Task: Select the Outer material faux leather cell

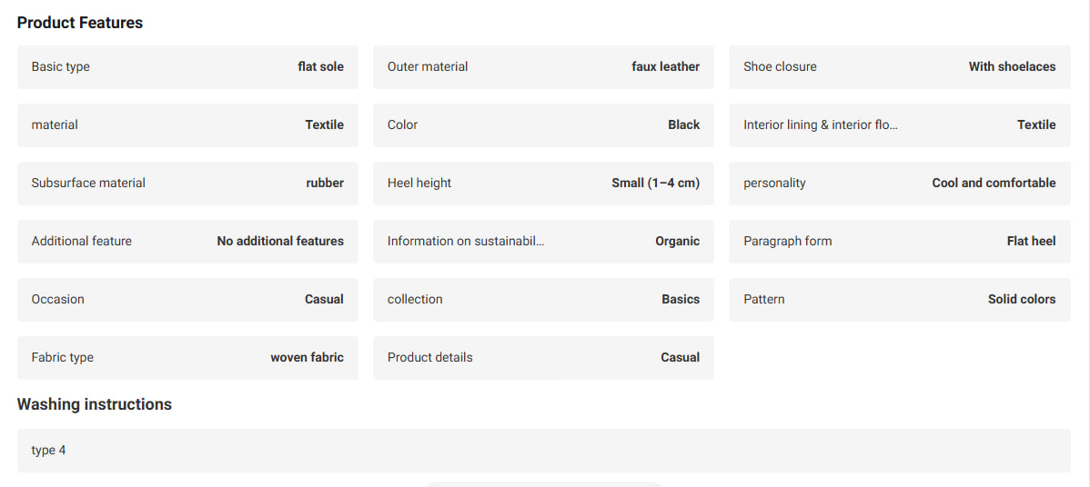Action: (x=543, y=66)
